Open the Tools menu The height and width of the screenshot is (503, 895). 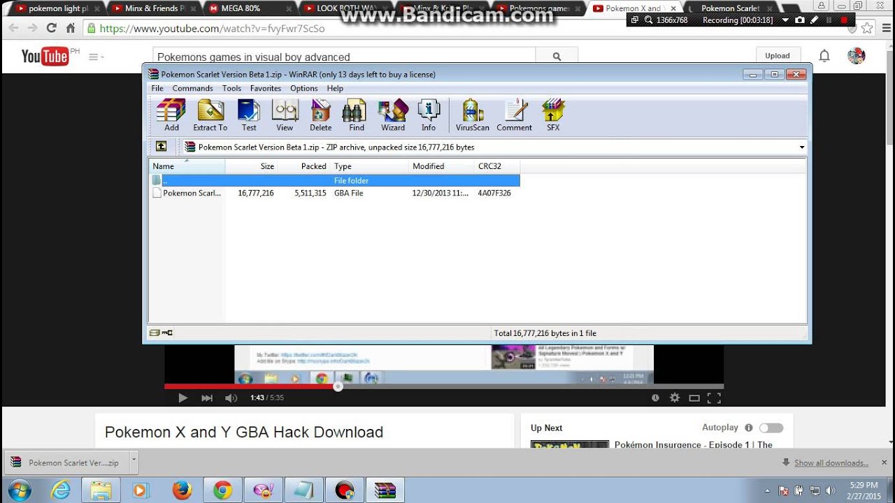231,89
